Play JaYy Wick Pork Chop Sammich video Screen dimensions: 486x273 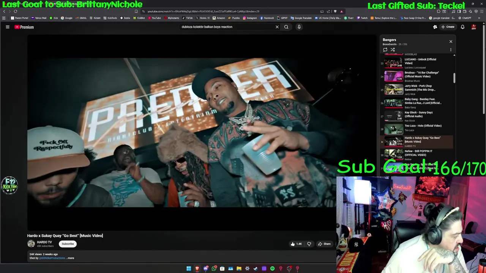(x=417, y=90)
